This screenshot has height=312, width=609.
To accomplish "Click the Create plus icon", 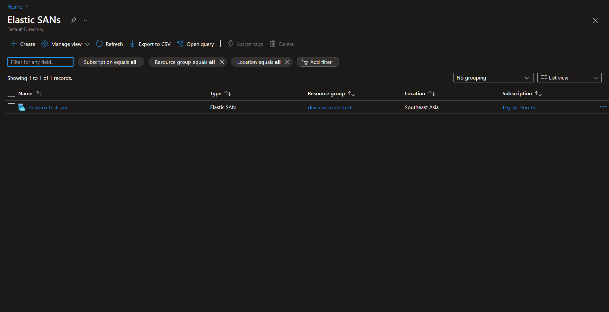I will tap(13, 44).
